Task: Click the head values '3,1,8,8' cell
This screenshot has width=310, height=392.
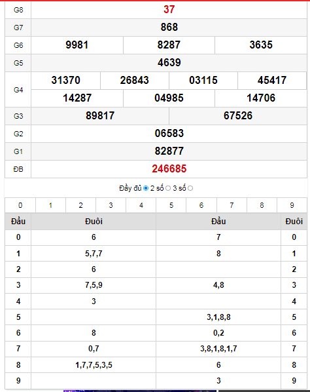Action: [218, 317]
